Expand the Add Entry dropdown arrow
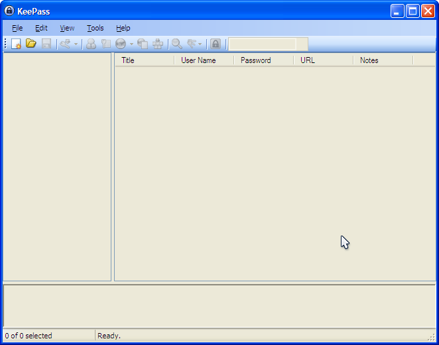The height and width of the screenshot is (345, 439). point(76,44)
